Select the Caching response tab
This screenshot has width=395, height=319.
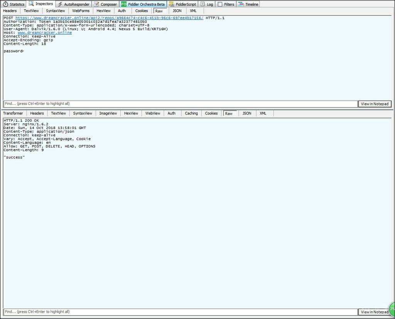point(191,113)
